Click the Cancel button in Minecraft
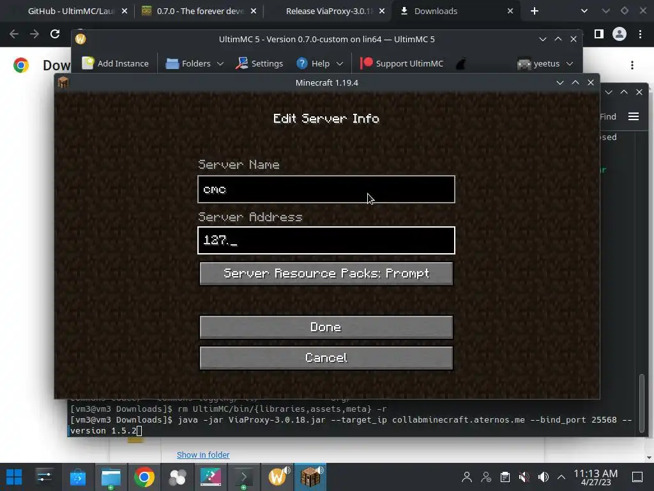 click(x=326, y=358)
